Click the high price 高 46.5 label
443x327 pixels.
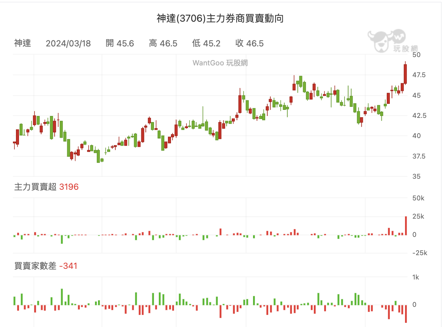[x=163, y=43]
